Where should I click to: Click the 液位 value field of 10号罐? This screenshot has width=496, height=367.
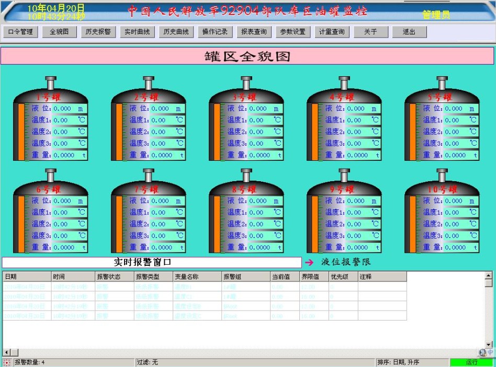pyautogui.click(x=458, y=201)
